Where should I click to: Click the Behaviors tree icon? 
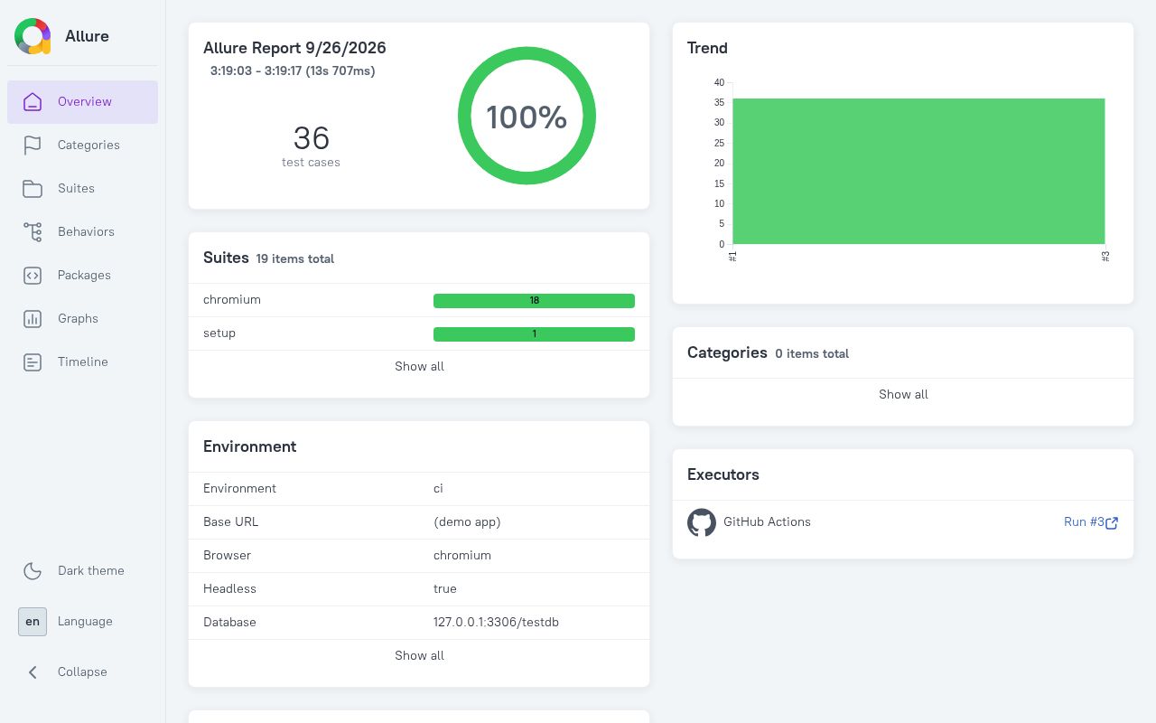pos(33,232)
